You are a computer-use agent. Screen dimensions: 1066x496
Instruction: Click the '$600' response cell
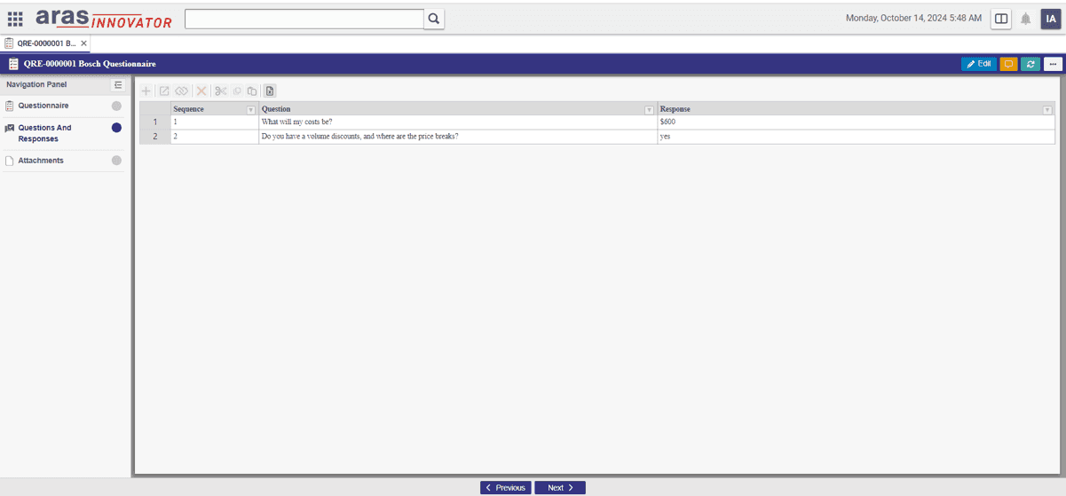[x=856, y=122]
